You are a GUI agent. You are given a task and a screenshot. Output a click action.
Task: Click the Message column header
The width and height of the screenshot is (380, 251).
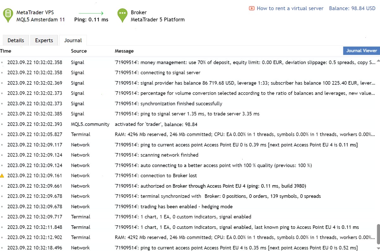(124, 51)
